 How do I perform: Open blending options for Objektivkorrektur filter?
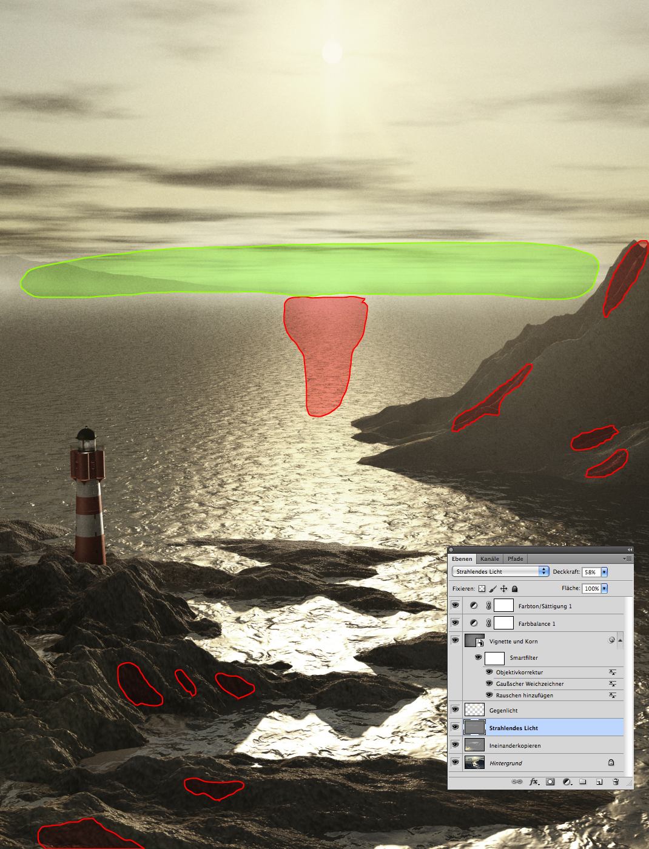tap(613, 672)
